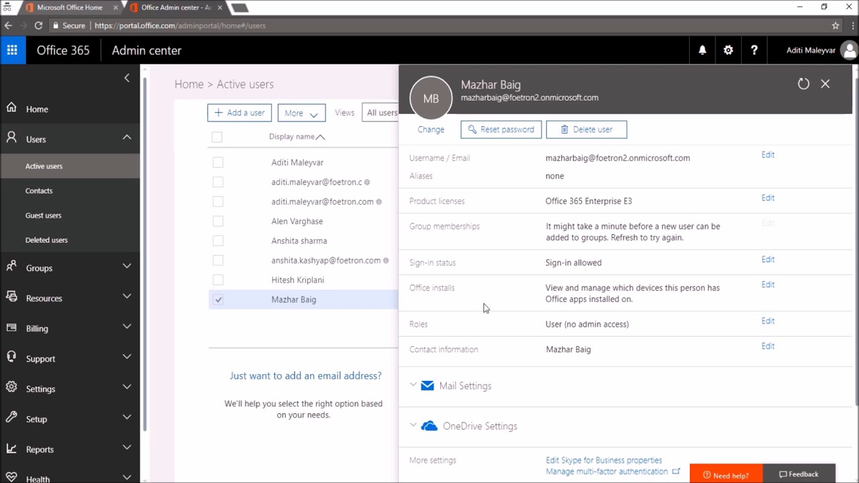Viewport: 859px width, 483px height.
Task: Open the Office 365 app launcher waffle
Action: pos(13,50)
